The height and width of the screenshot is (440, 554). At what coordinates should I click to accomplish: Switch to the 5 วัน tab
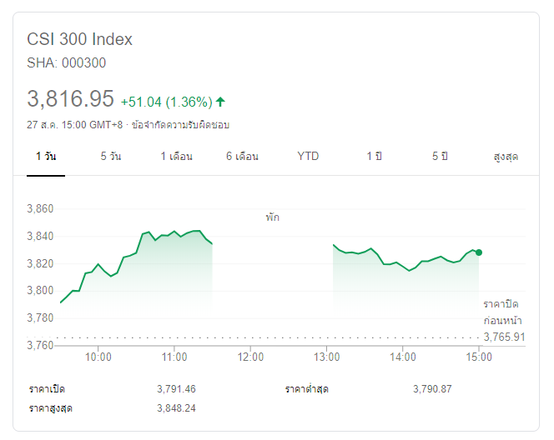coord(110,156)
